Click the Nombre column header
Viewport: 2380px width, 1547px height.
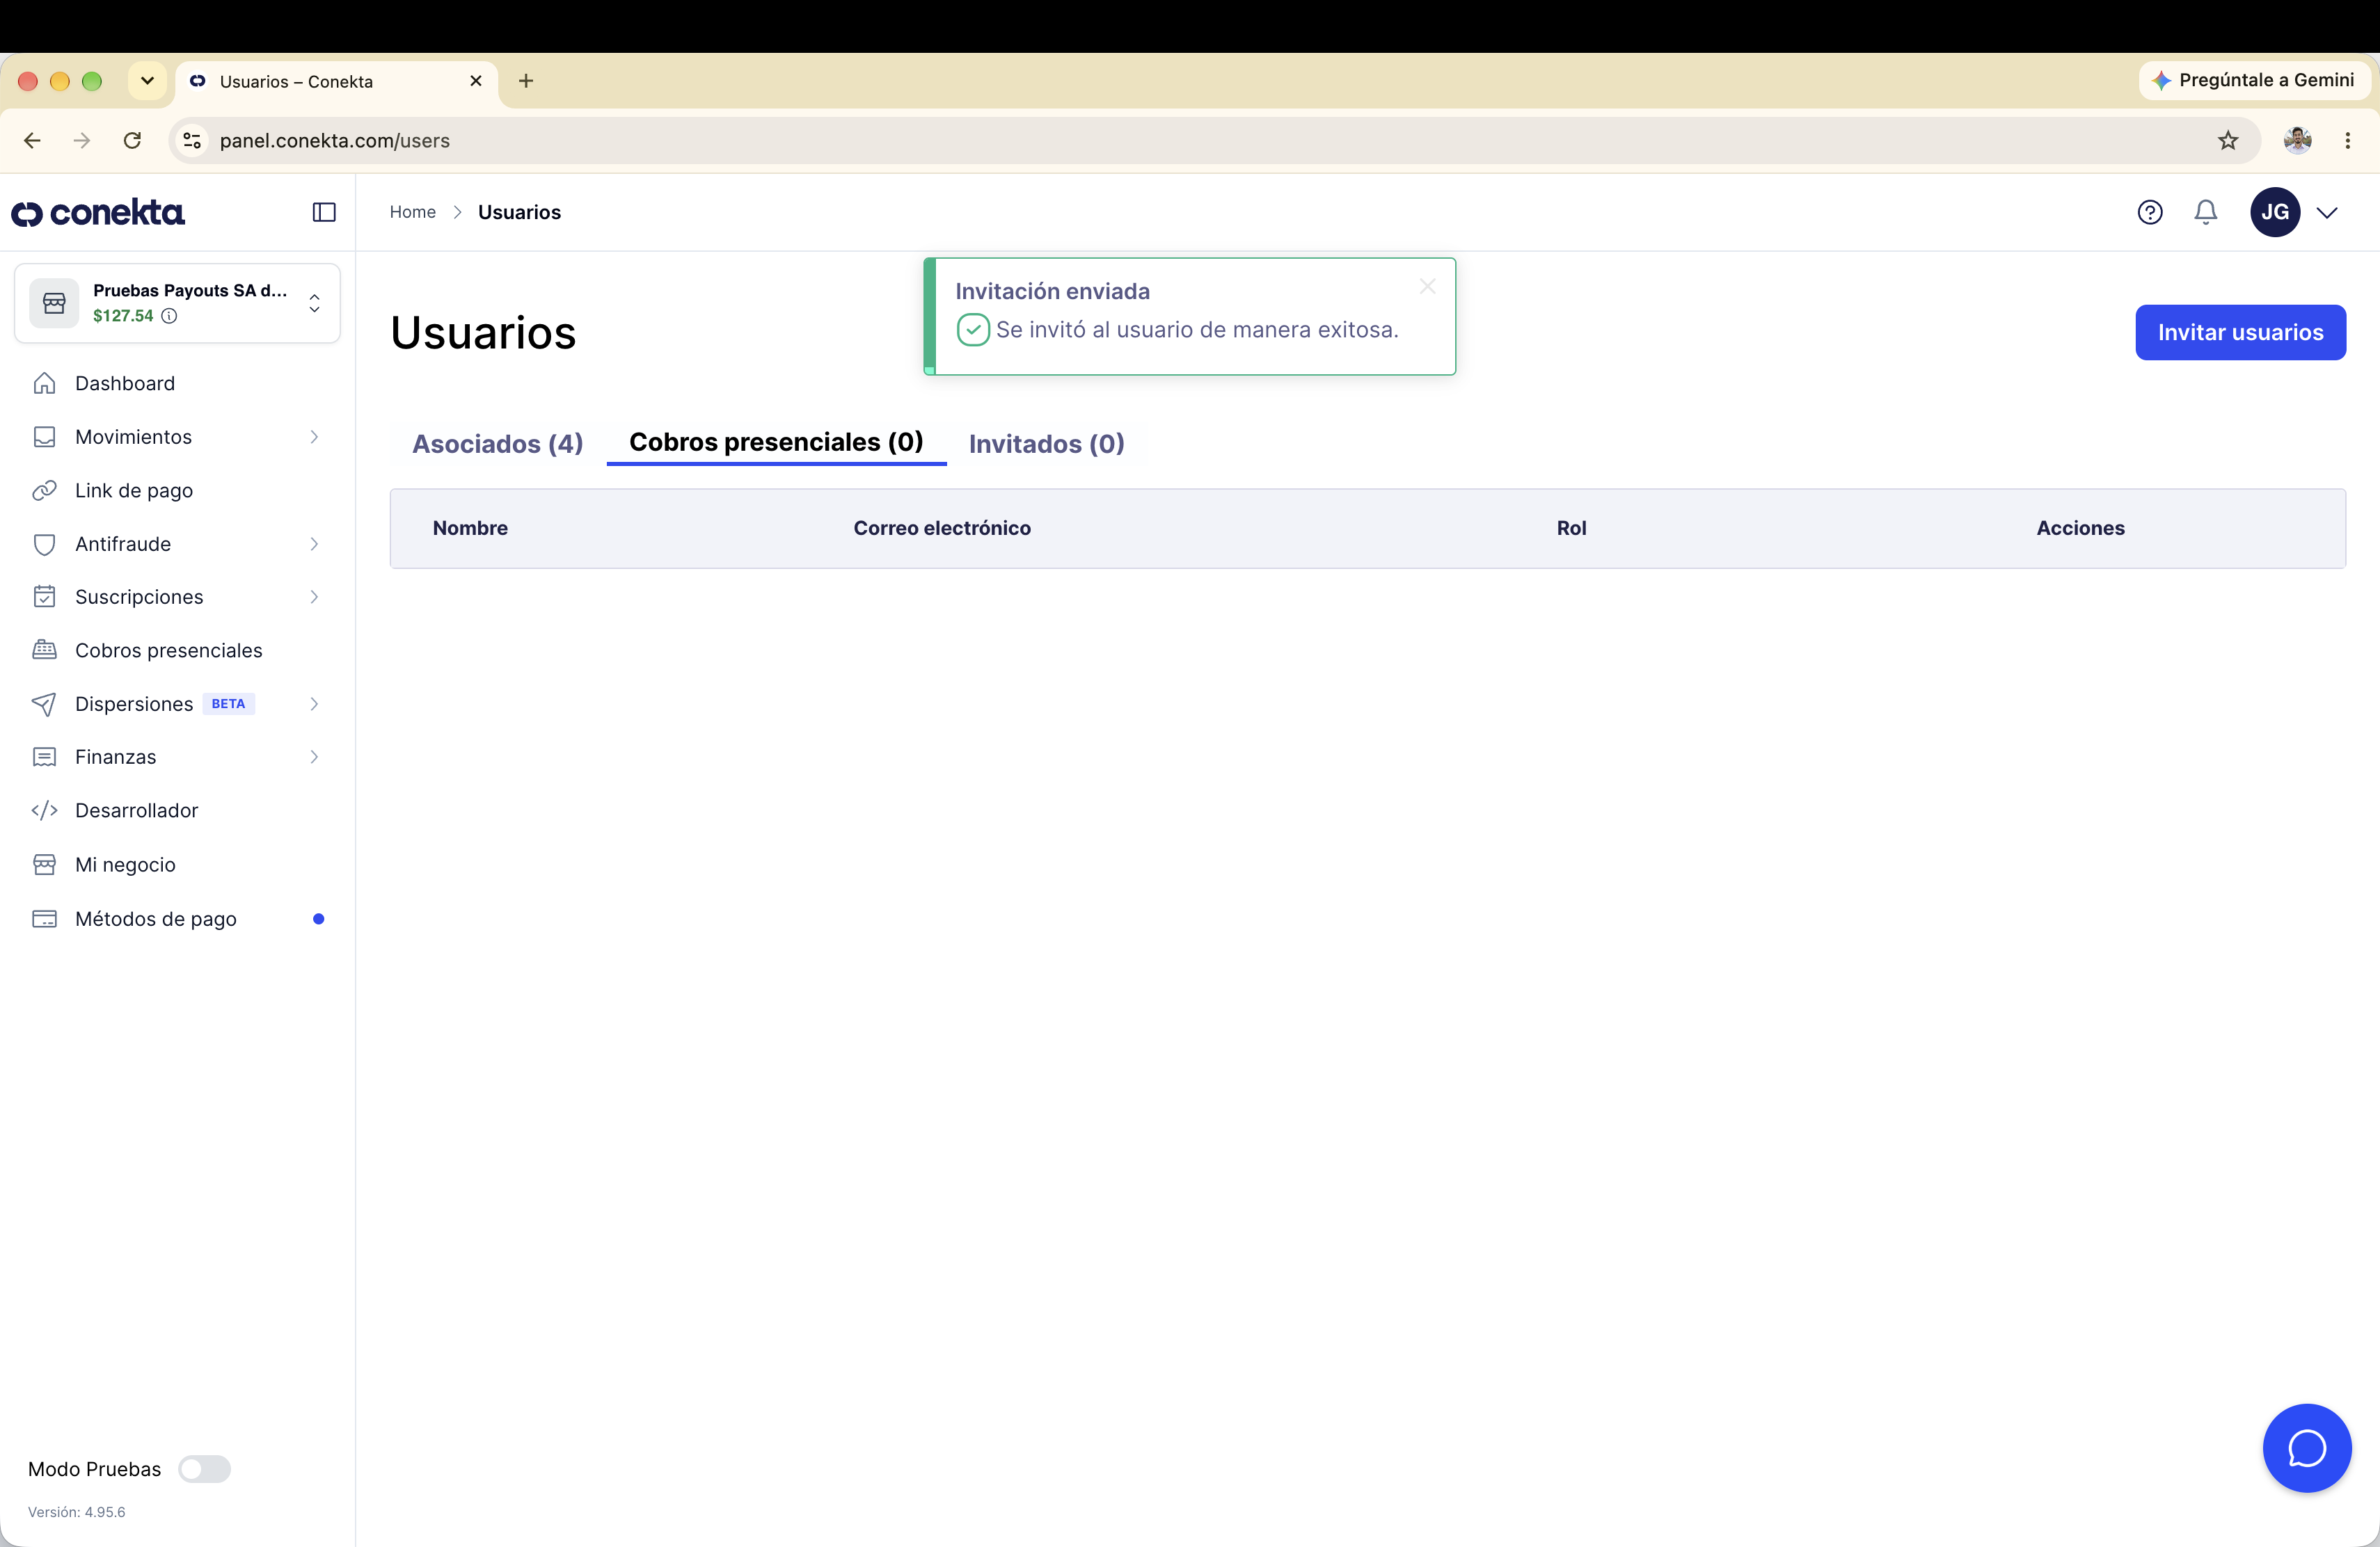pos(470,528)
